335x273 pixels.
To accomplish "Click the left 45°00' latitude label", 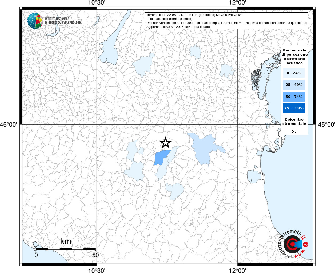I will pyautogui.click(x=9, y=125).
